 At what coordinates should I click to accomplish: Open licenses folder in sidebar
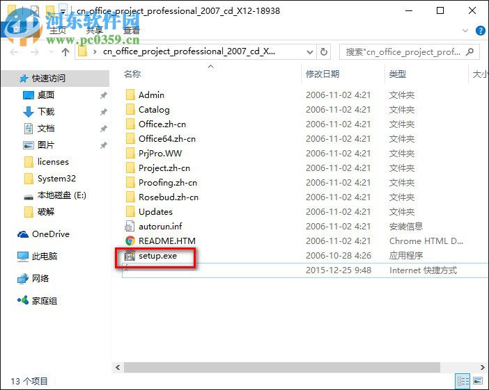click(53, 162)
